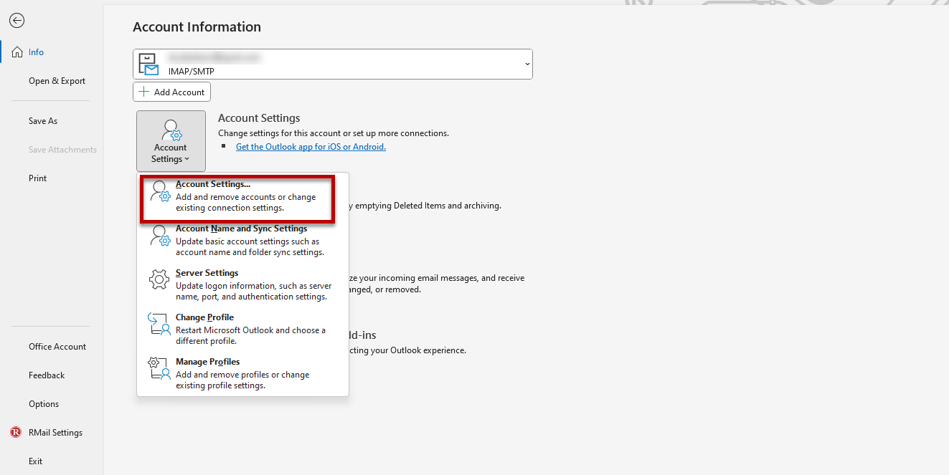Exit Outlook via the sidebar
The width and height of the screenshot is (949, 475).
click(36, 461)
